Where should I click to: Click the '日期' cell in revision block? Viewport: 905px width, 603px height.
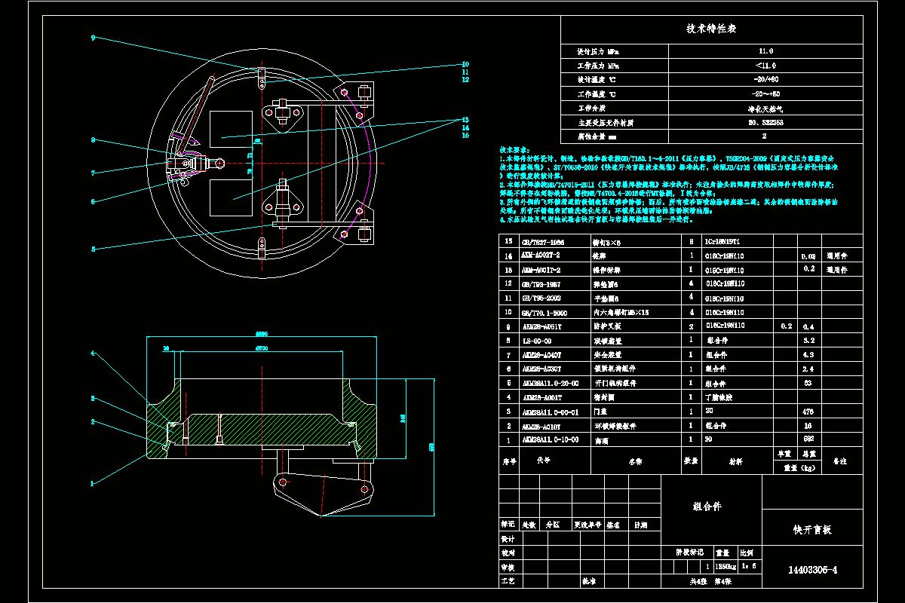click(640, 525)
